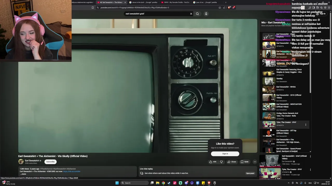Open the weather widget showing Partly cloudy
Image resolution: width=332 pixels, height=186 pixels.
point(8,183)
